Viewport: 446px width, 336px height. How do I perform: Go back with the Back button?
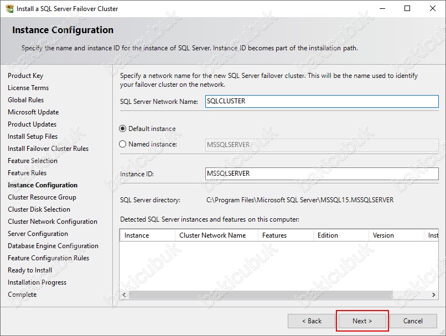click(312, 321)
